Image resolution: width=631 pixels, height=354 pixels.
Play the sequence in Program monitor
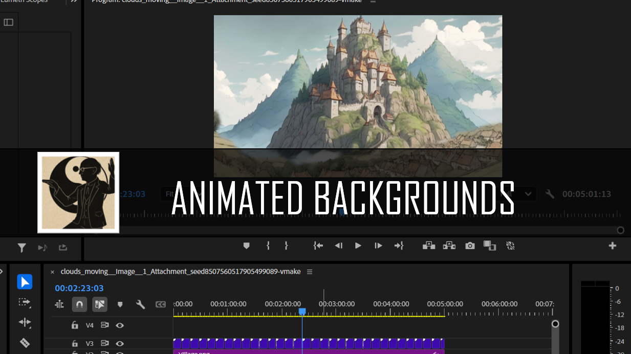[x=358, y=246]
